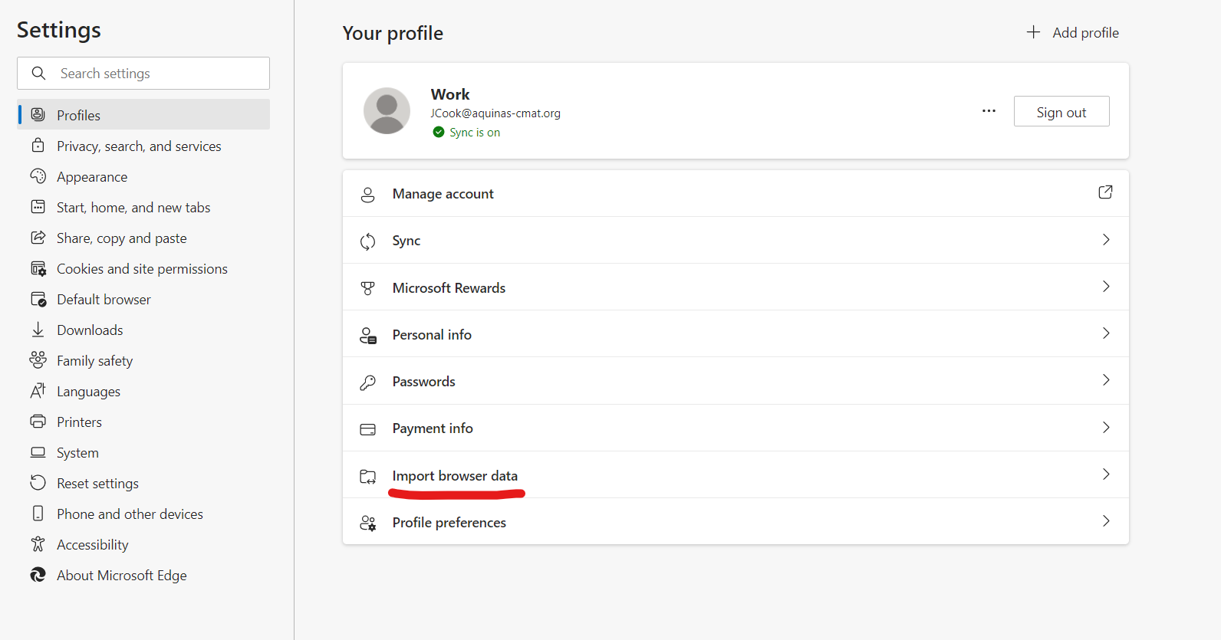
Task: Click the Import browser data folder icon
Action: tap(367, 477)
